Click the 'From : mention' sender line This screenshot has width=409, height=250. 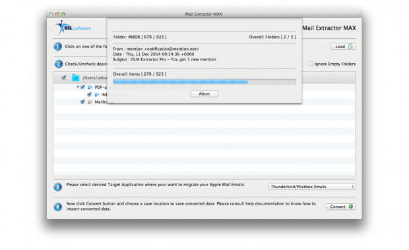point(156,49)
